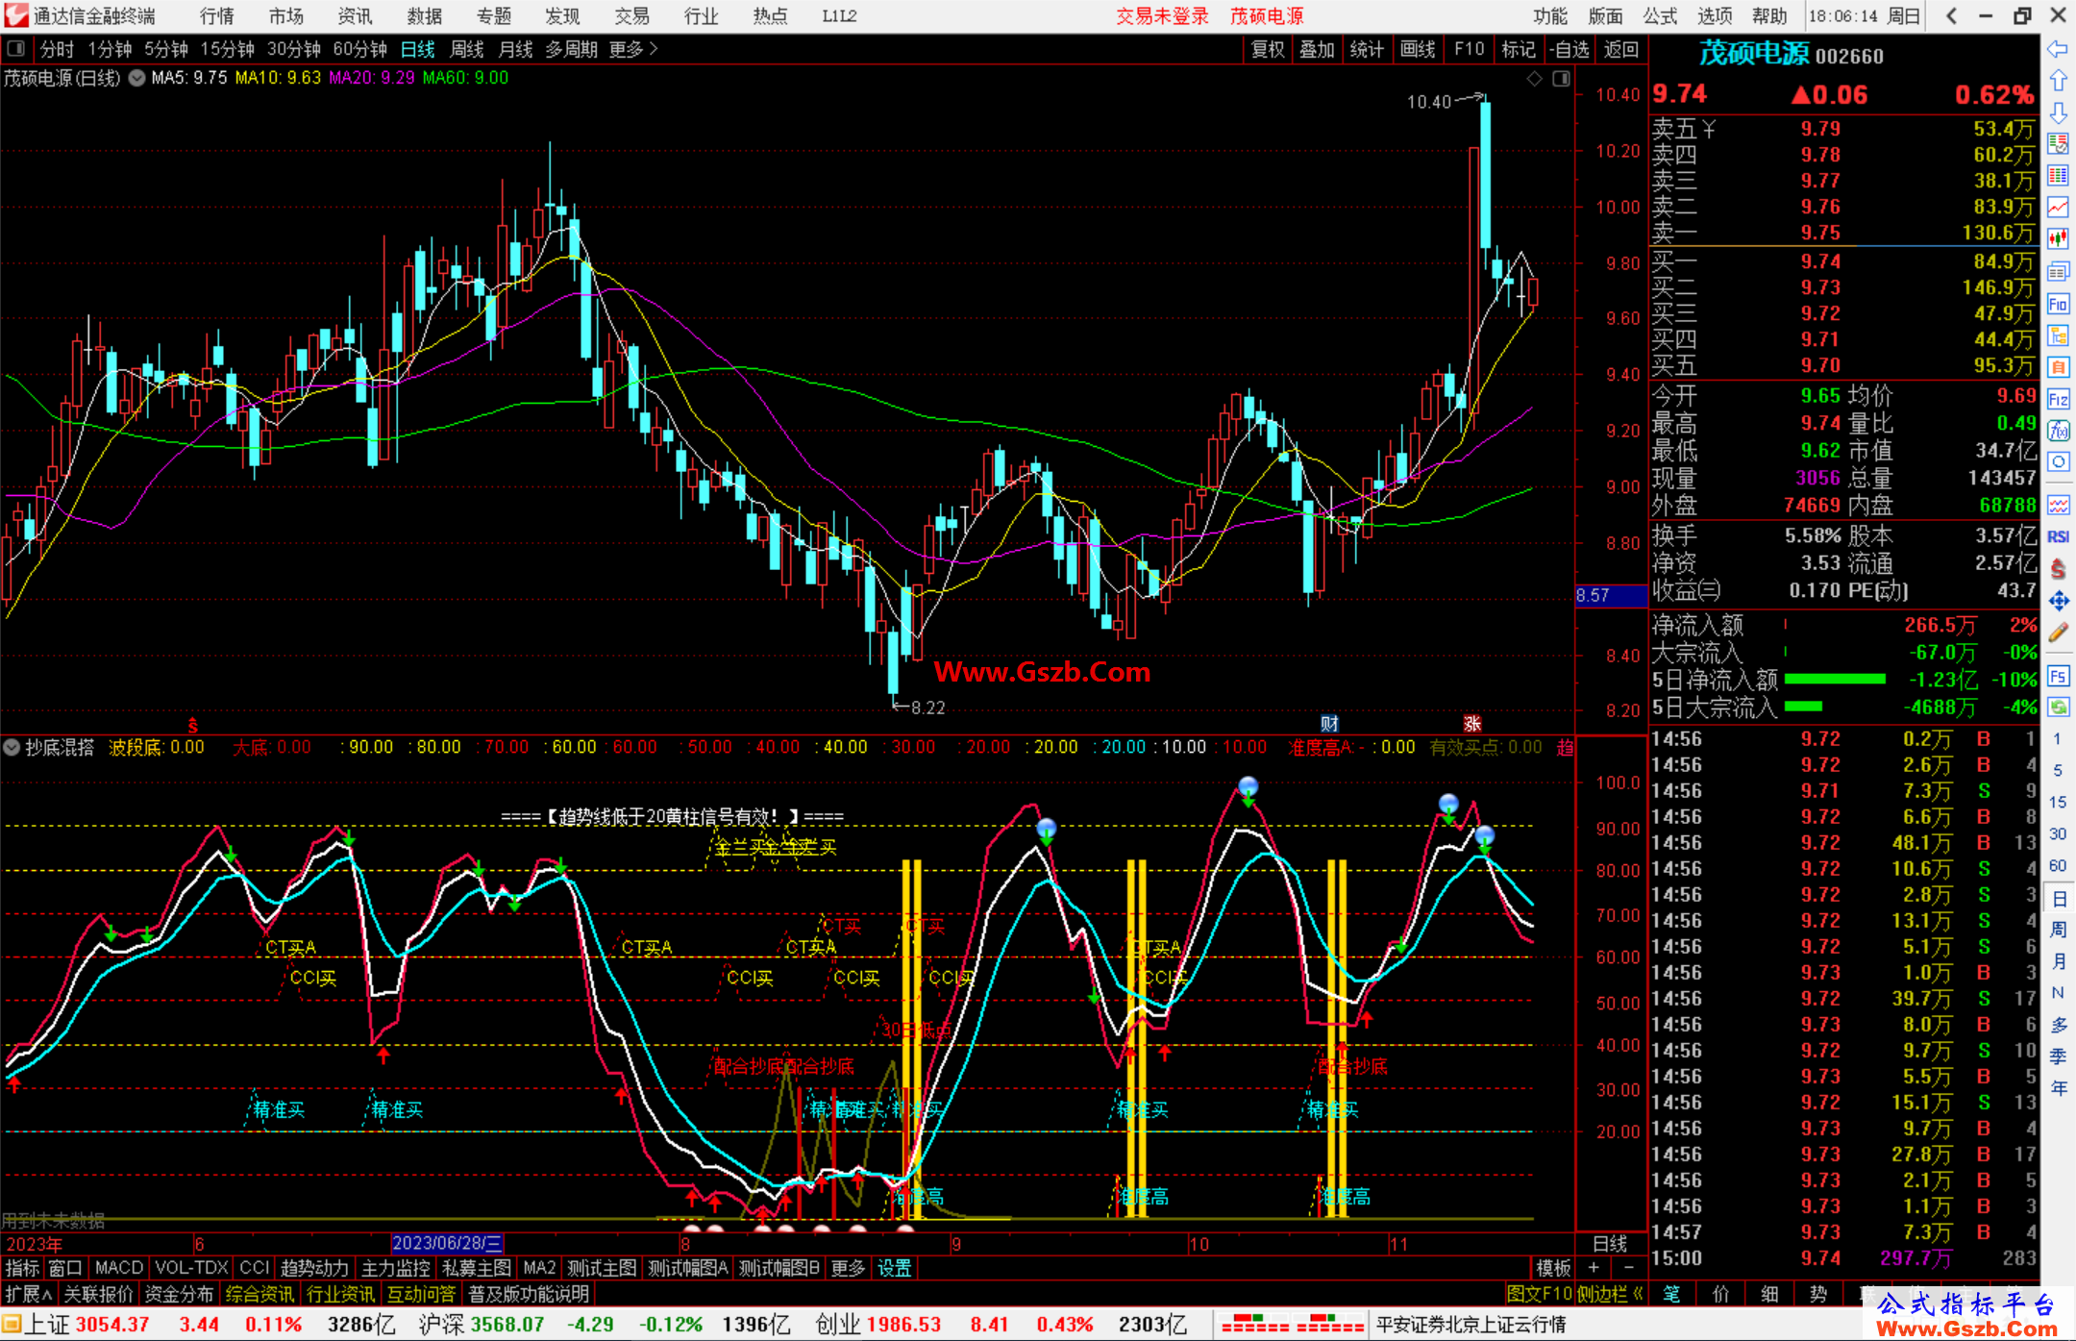Image resolution: width=2076 pixels, height=1341 pixels.
Task: Select the 季 quarterly period in side strip
Action: click(x=2059, y=1056)
